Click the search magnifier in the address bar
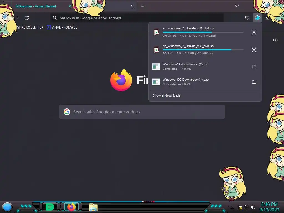 coord(55,18)
